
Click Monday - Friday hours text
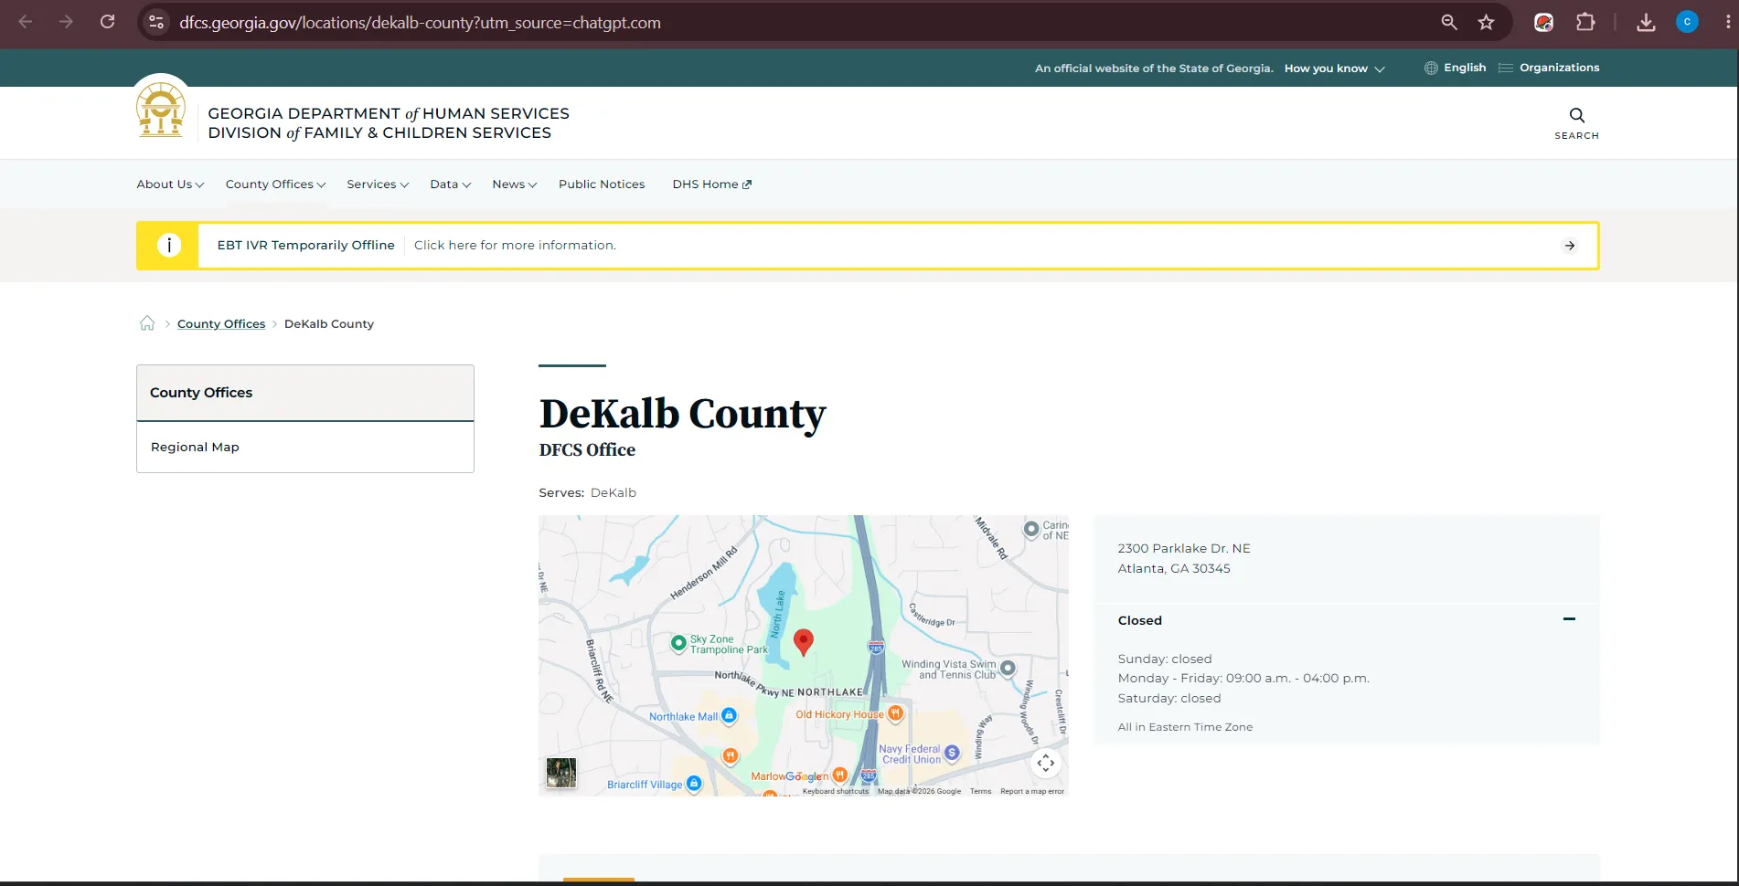click(1243, 678)
